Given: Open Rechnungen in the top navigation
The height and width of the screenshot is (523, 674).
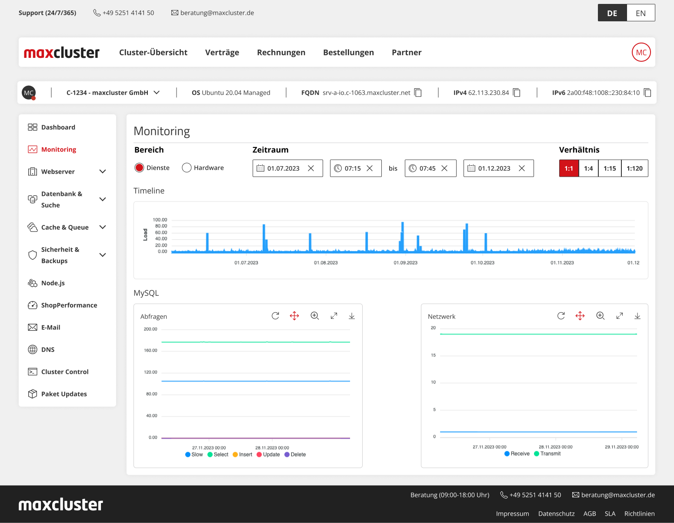Looking at the screenshot, I should [x=281, y=52].
